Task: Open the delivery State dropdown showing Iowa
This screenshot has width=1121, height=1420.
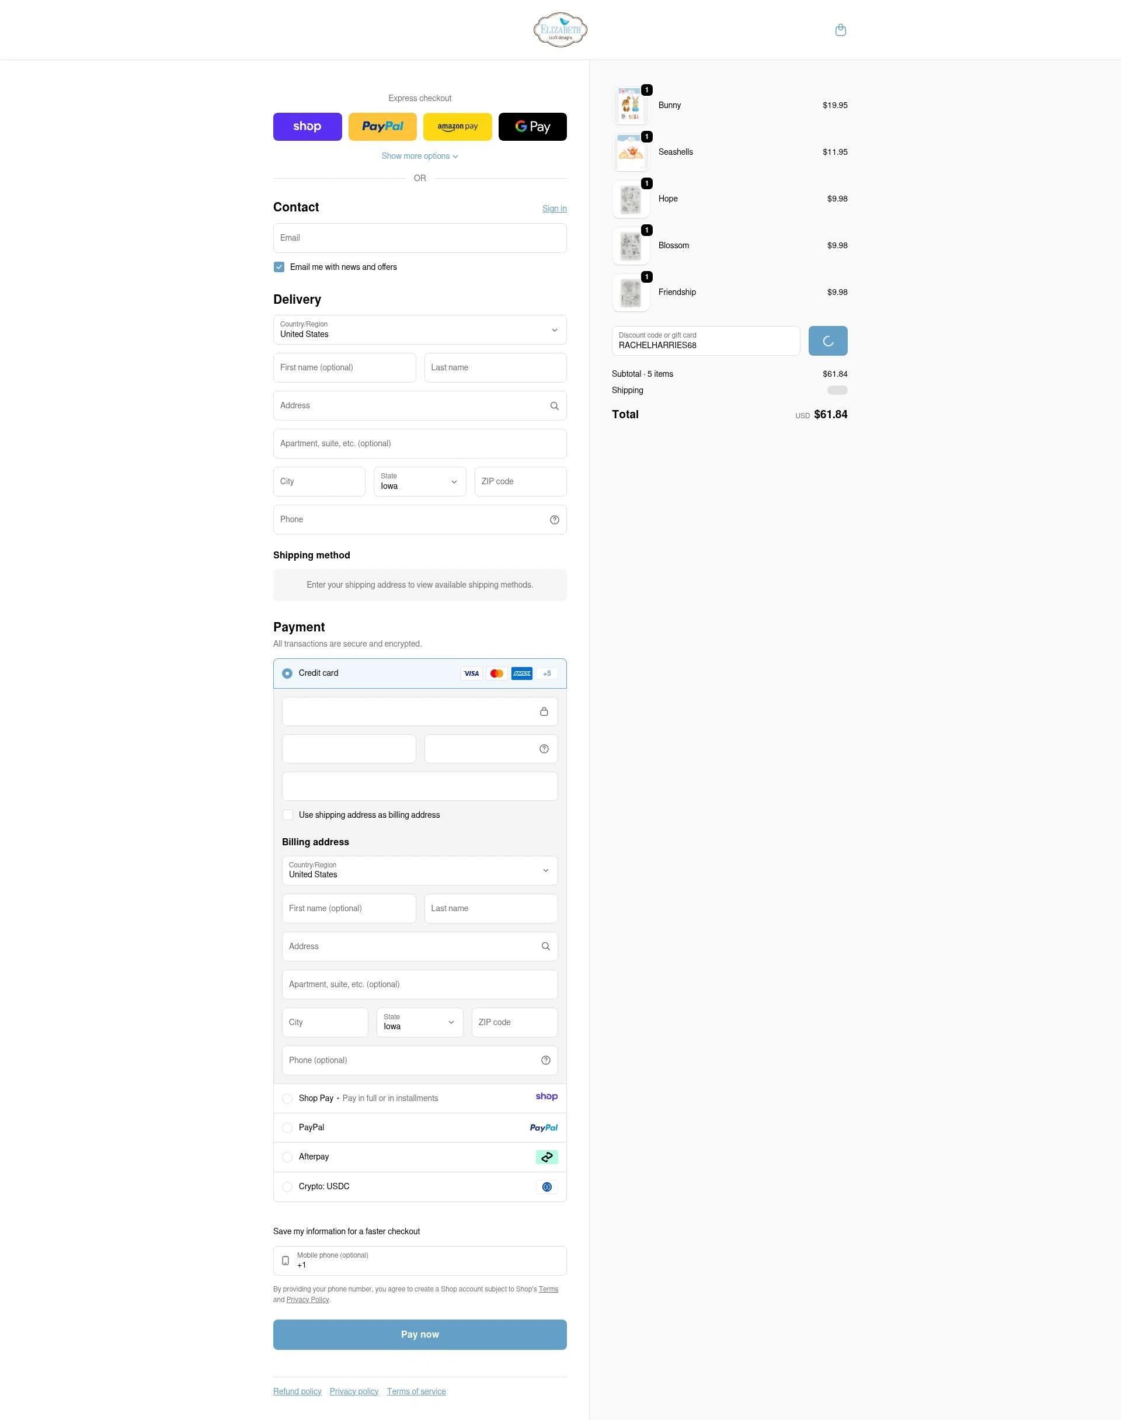Action: (419, 482)
